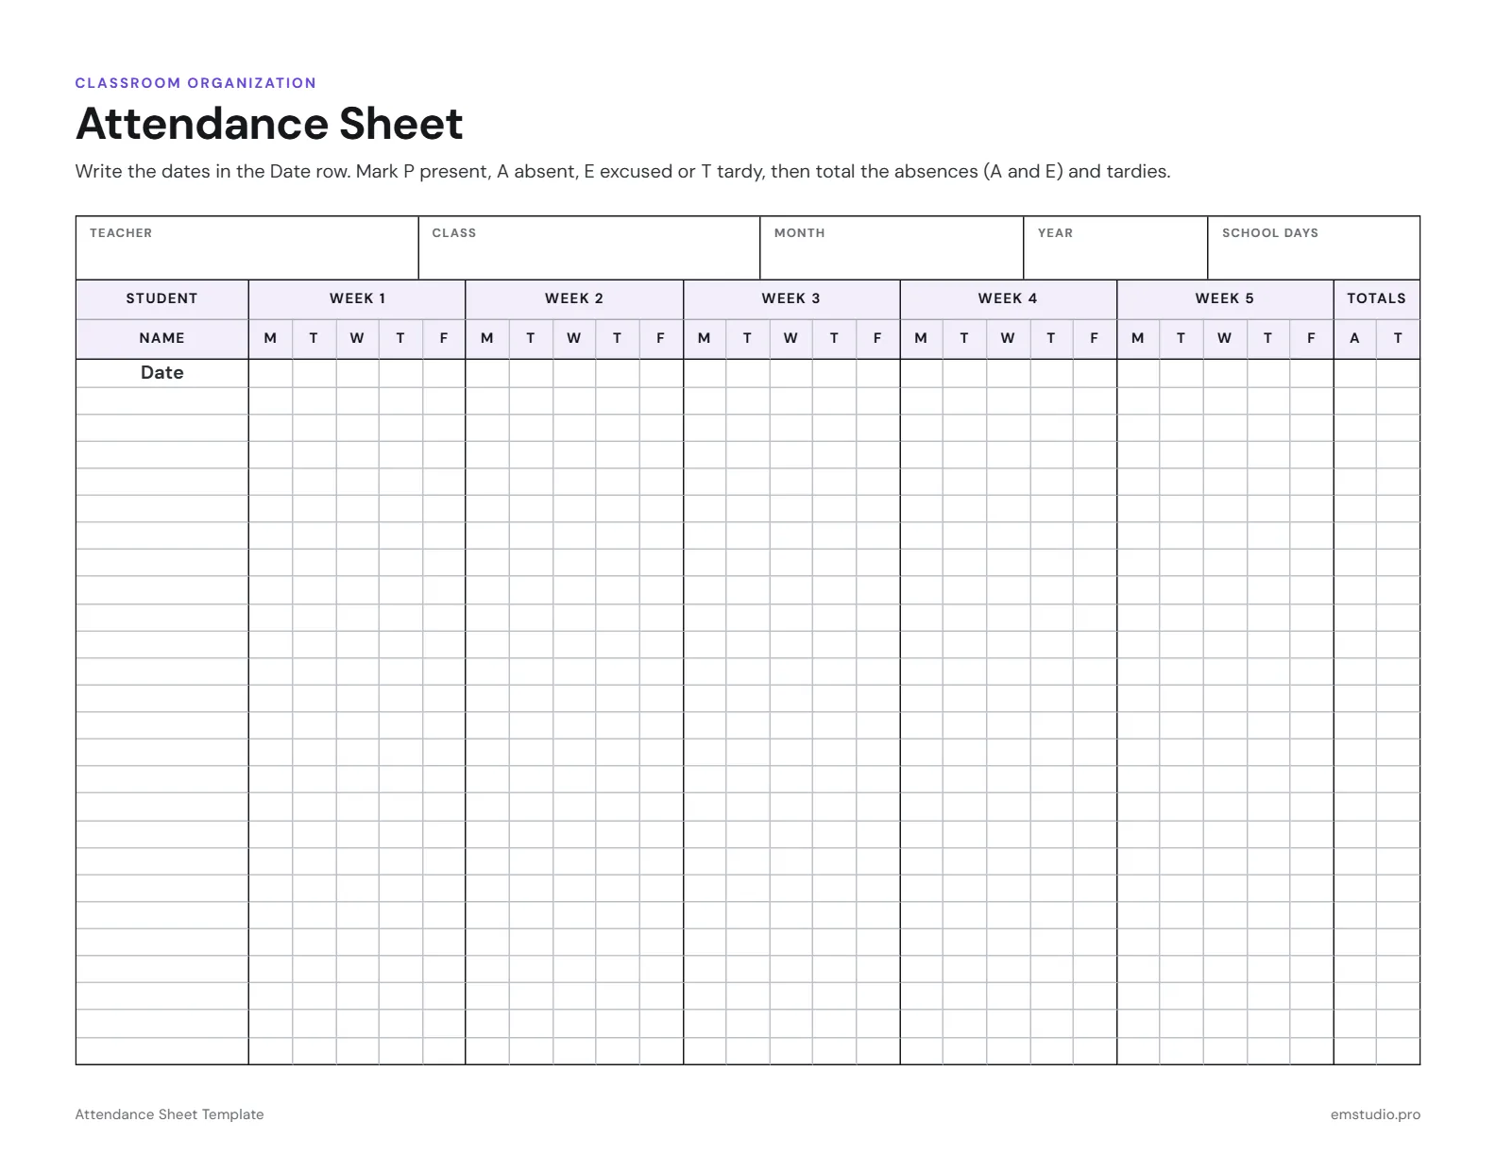
Task: Click the emstudio.pro footer link
Action: tap(1375, 1114)
